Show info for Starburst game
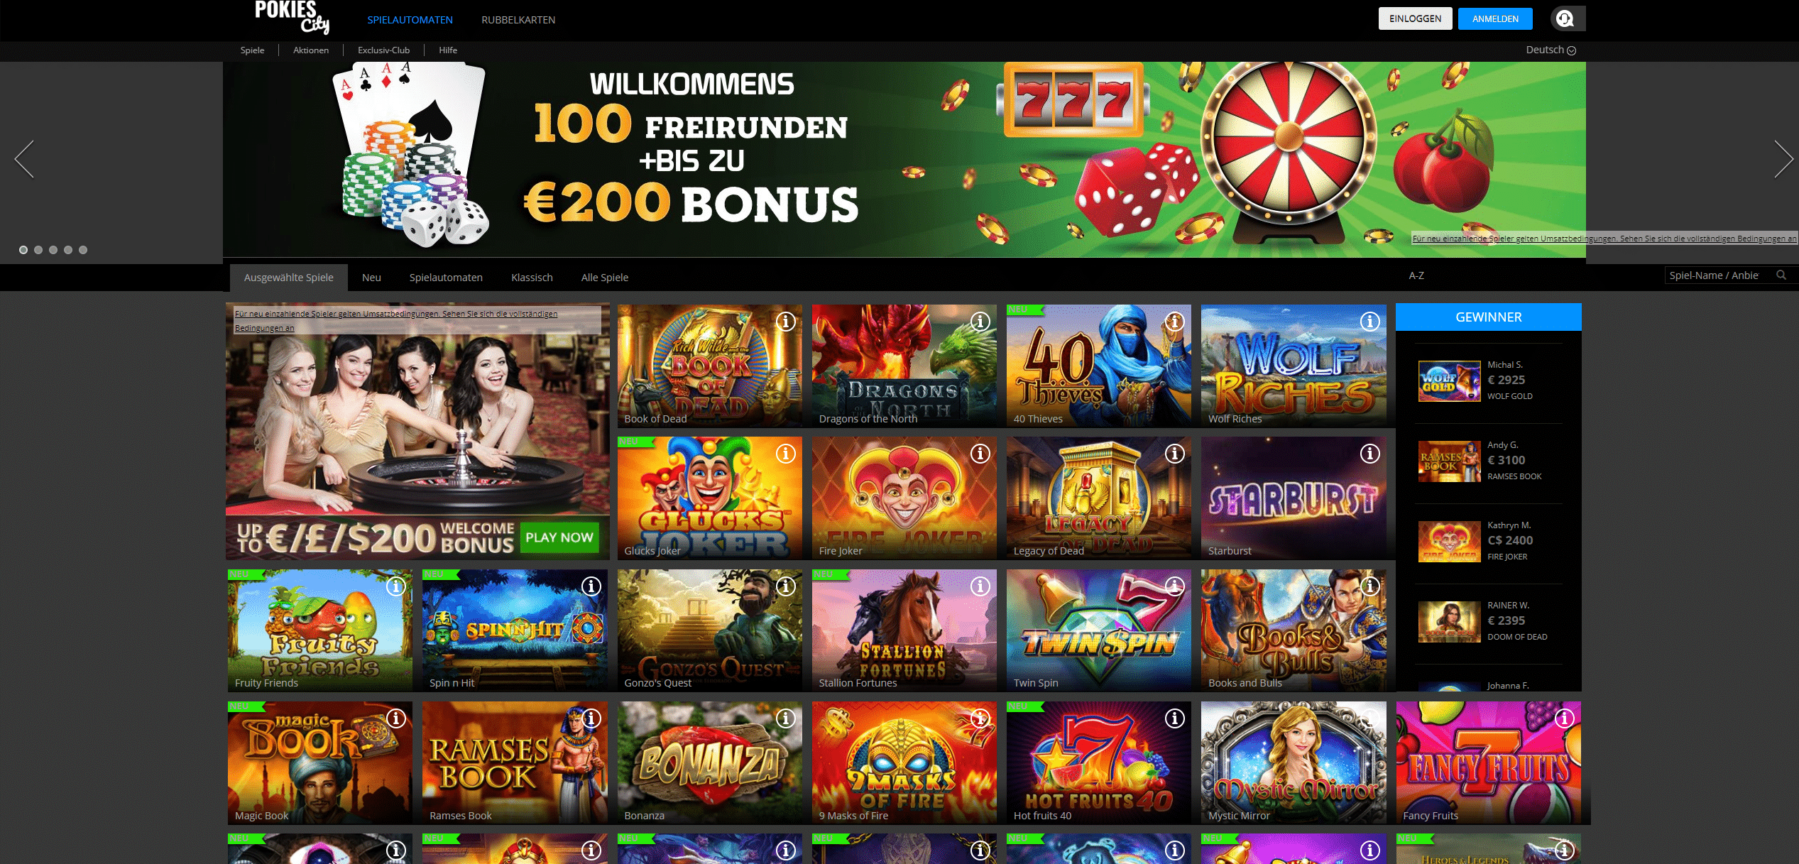Screen dimensions: 1799x864 [1369, 454]
